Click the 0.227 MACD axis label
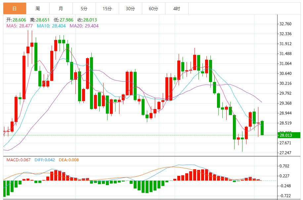This screenshot has width=303, height=200. (284, 176)
